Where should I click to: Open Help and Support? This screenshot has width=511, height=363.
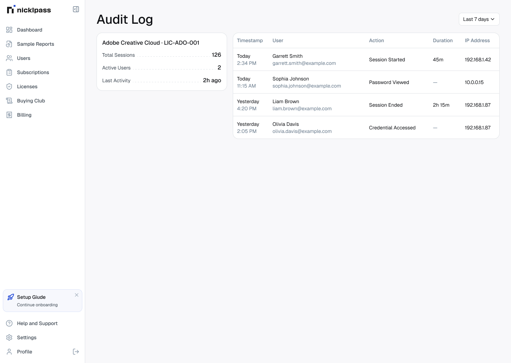click(37, 323)
